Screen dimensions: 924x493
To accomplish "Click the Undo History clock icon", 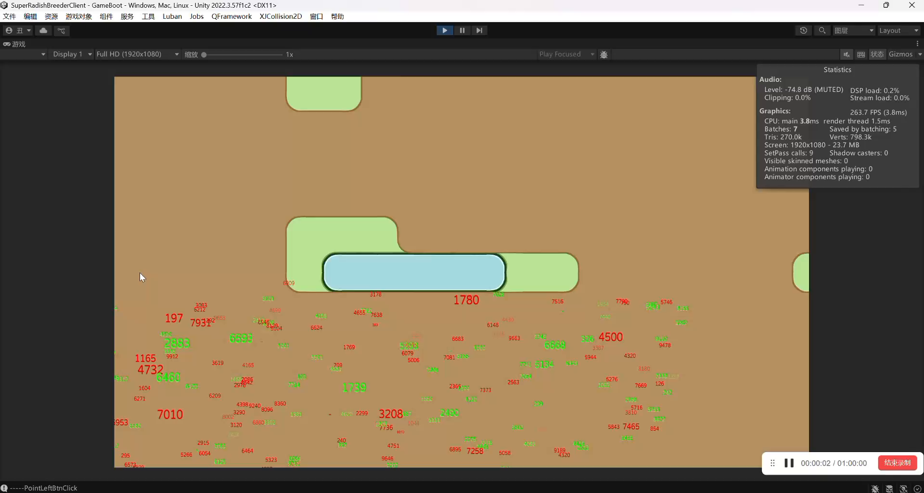I will [803, 30].
